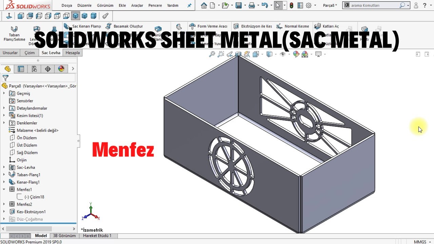Expand the Geçmiş tree node
Screen dimensions: 434x244
click(4, 94)
